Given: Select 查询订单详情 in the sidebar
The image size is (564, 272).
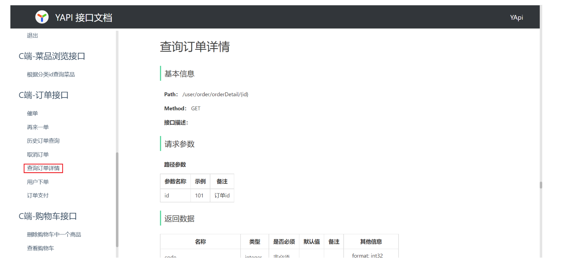Looking at the screenshot, I should [43, 168].
